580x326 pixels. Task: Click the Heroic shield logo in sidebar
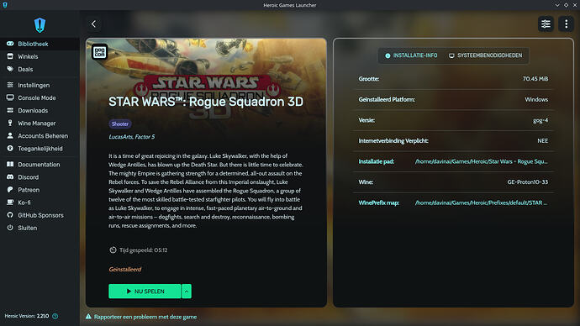(40, 25)
